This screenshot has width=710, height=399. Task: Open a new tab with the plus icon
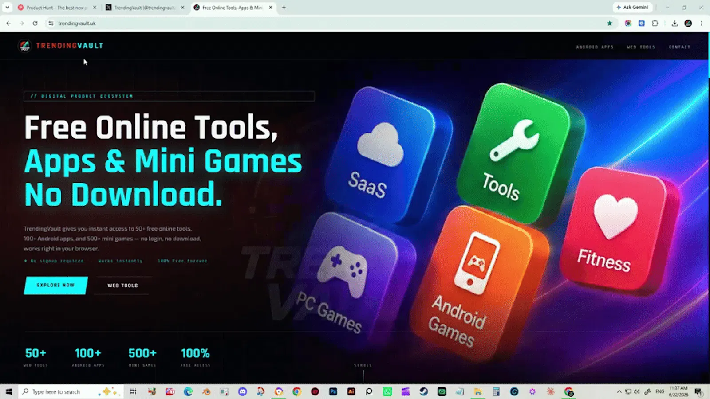(284, 7)
